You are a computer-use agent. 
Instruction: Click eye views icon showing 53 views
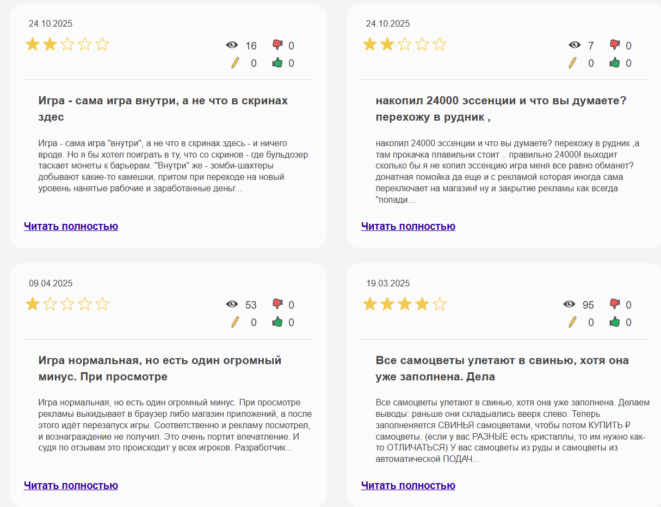pyautogui.click(x=232, y=304)
